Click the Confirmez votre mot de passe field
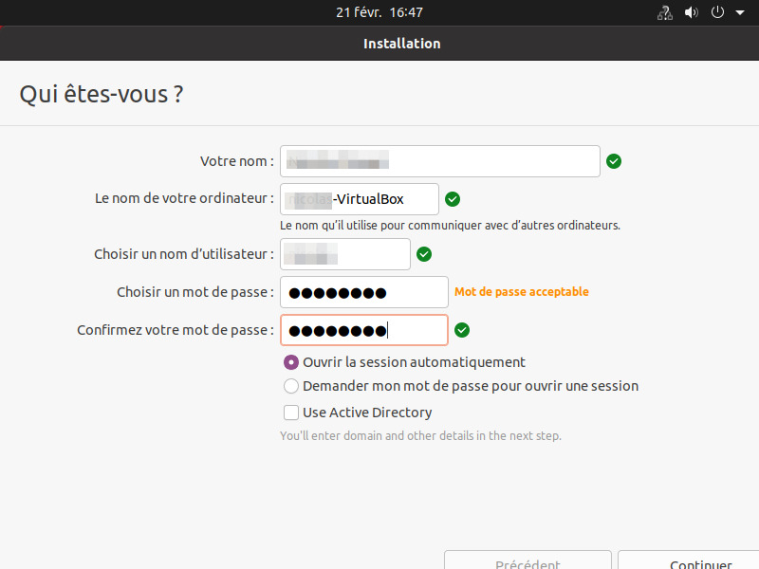Viewport: 759px width, 569px height. tap(363, 330)
